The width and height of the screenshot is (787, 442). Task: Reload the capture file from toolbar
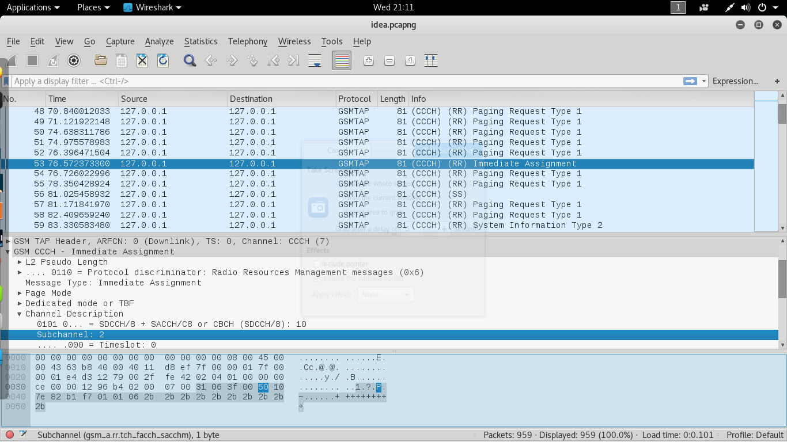(x=163, y=60)
